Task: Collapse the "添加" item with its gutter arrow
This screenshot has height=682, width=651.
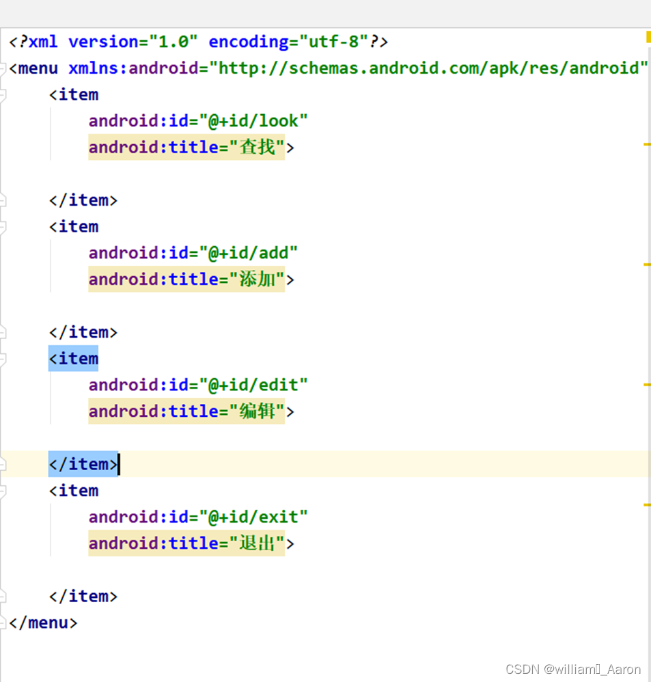Action: pos(3,226)
